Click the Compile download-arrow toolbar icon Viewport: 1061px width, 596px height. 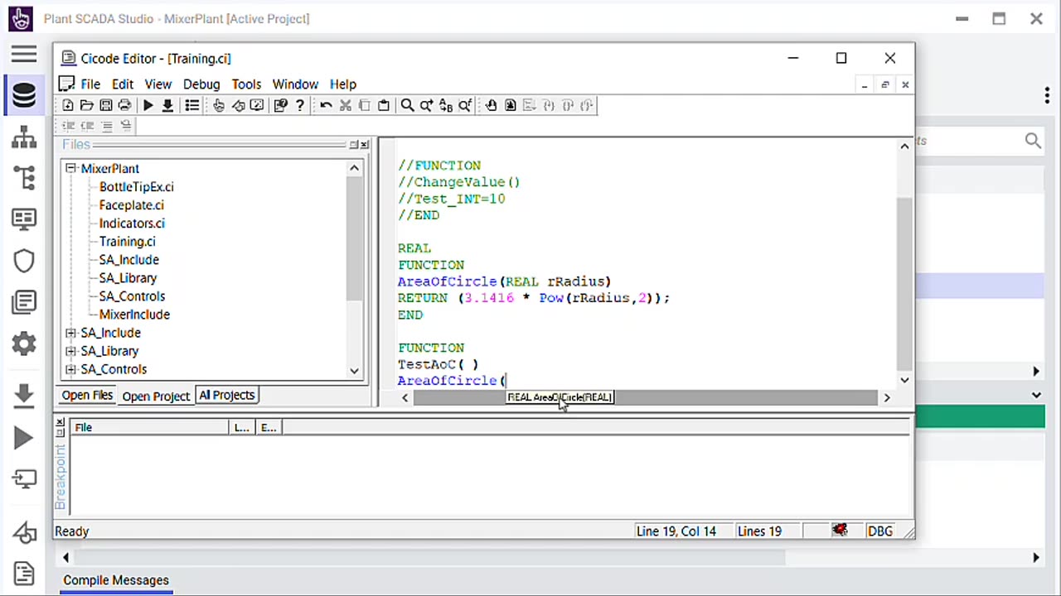coord(167,105)
